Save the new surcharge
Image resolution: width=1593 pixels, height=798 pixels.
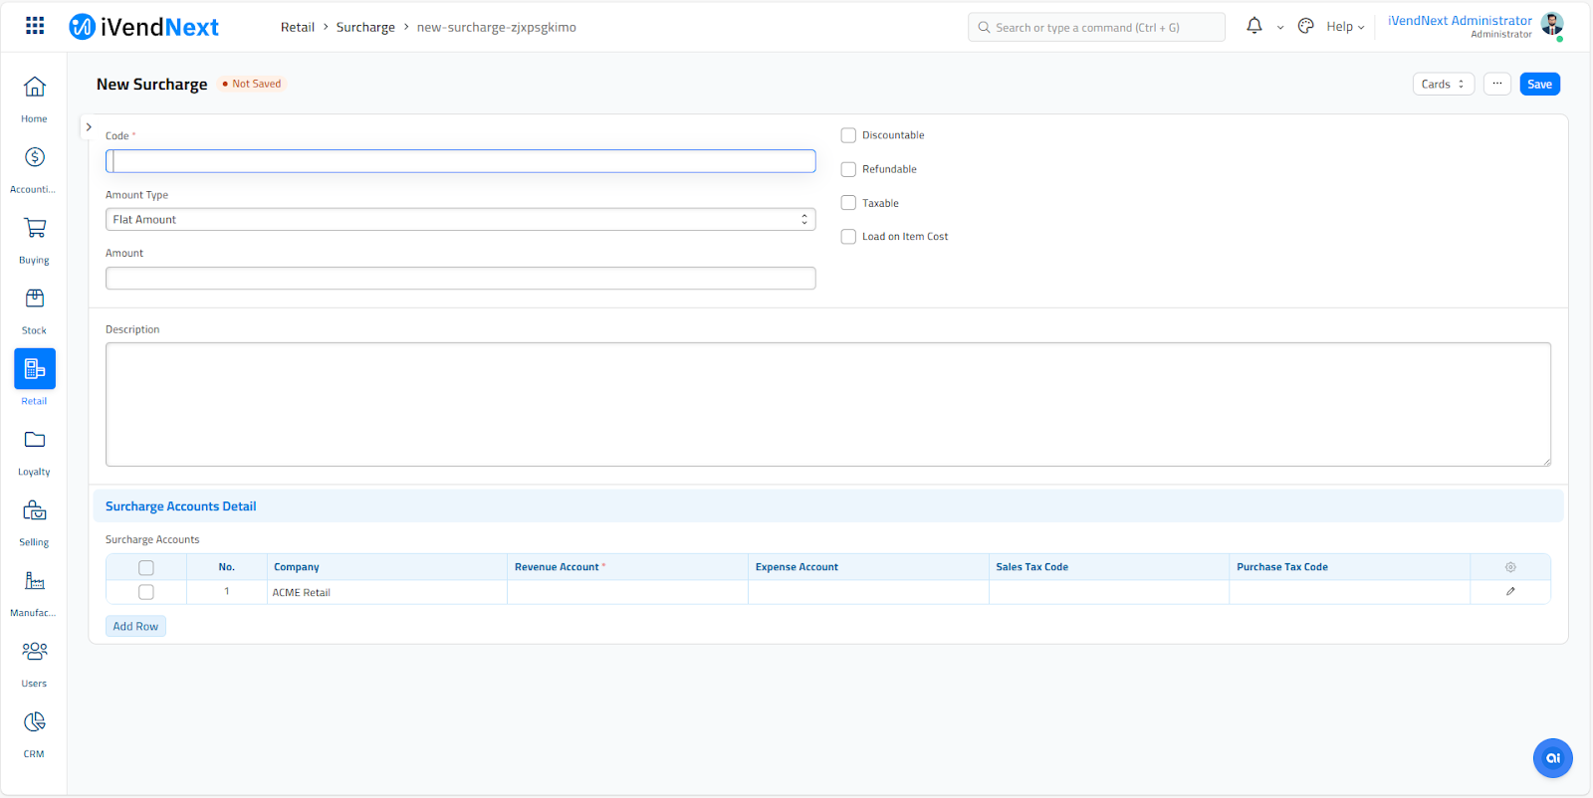point(1539,85)
